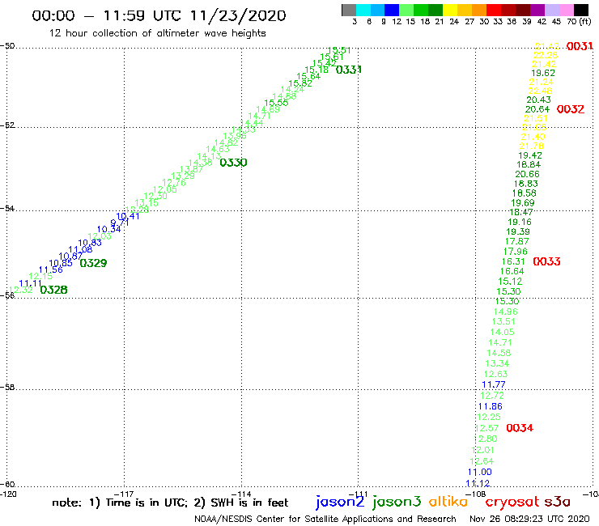Select the purple 42 ft legend swatch

(x=537, y=10)
